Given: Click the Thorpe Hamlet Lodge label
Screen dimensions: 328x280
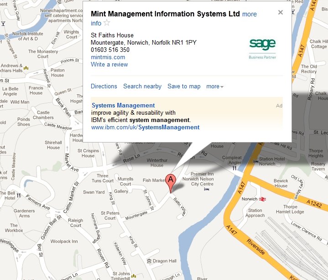Looking at the screenshot, I should 290,209.
